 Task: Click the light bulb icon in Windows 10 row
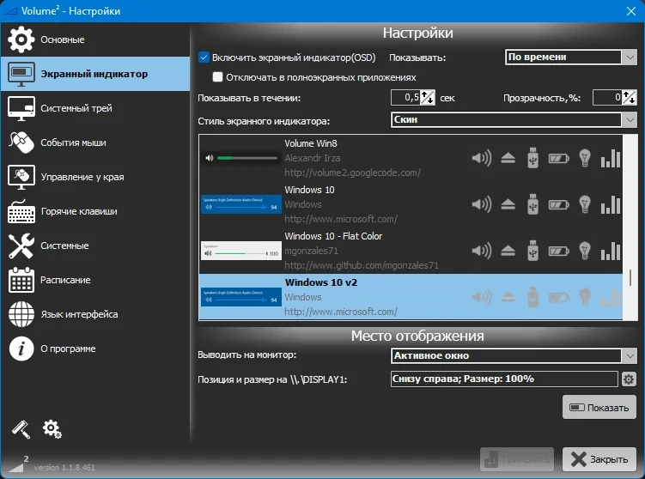[585, 204]
